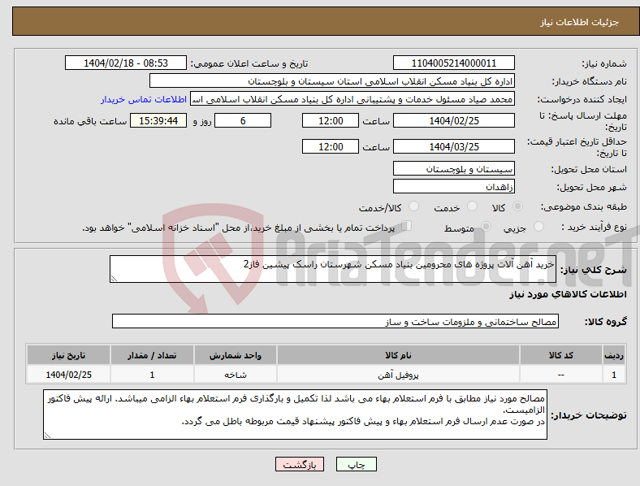The height and width of the screenshot is (486, 640).
Task: Click the ردیف column header
Action: click(614, 355)
